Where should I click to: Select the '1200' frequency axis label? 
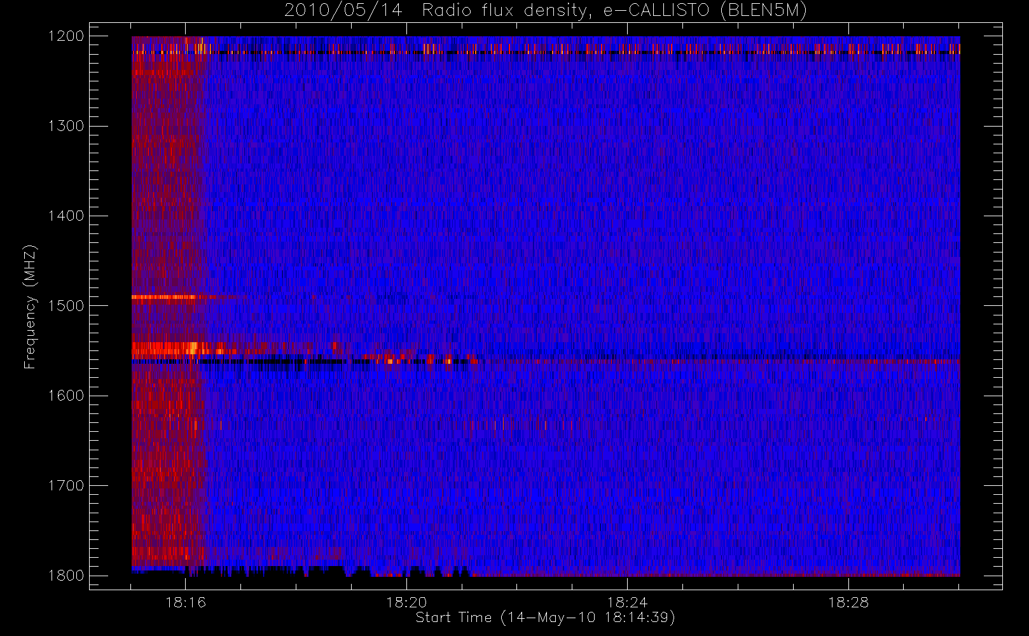66,36
